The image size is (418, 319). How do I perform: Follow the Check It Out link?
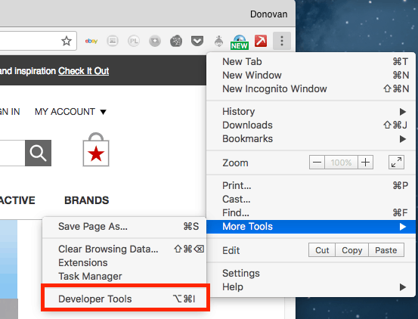coord(84,71)
